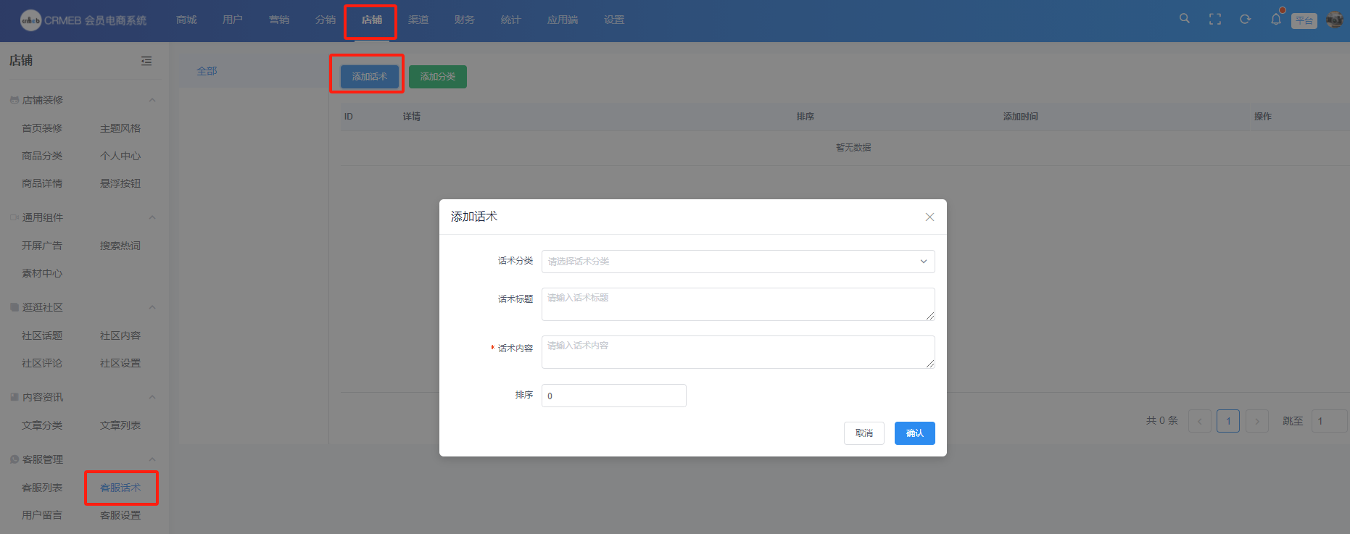This screenshot has width=1350, height=534.
Task: Open the 话术分类 dropdown selector
Action: [737, 262]
